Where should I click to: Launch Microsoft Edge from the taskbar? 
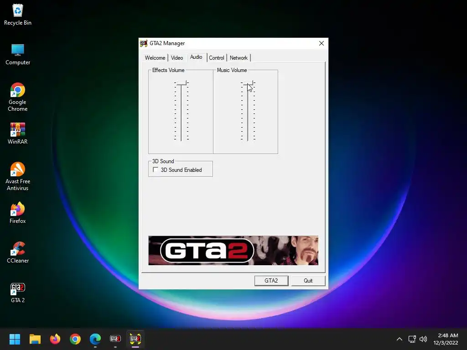[95, 339]
